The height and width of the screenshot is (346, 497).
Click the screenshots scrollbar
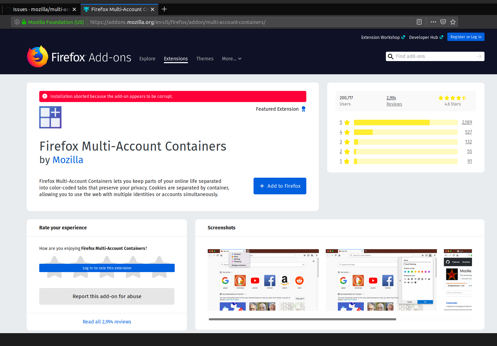(302, 319)
